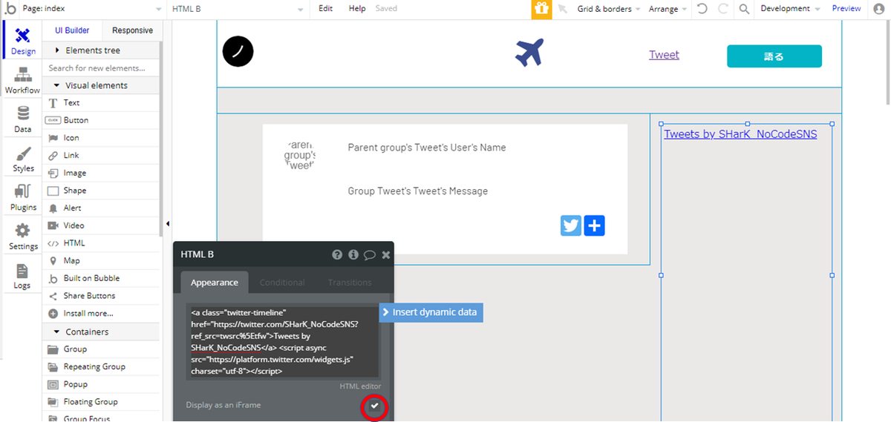
Task: Open the Plugins section
Action: (x=23, y=197)
